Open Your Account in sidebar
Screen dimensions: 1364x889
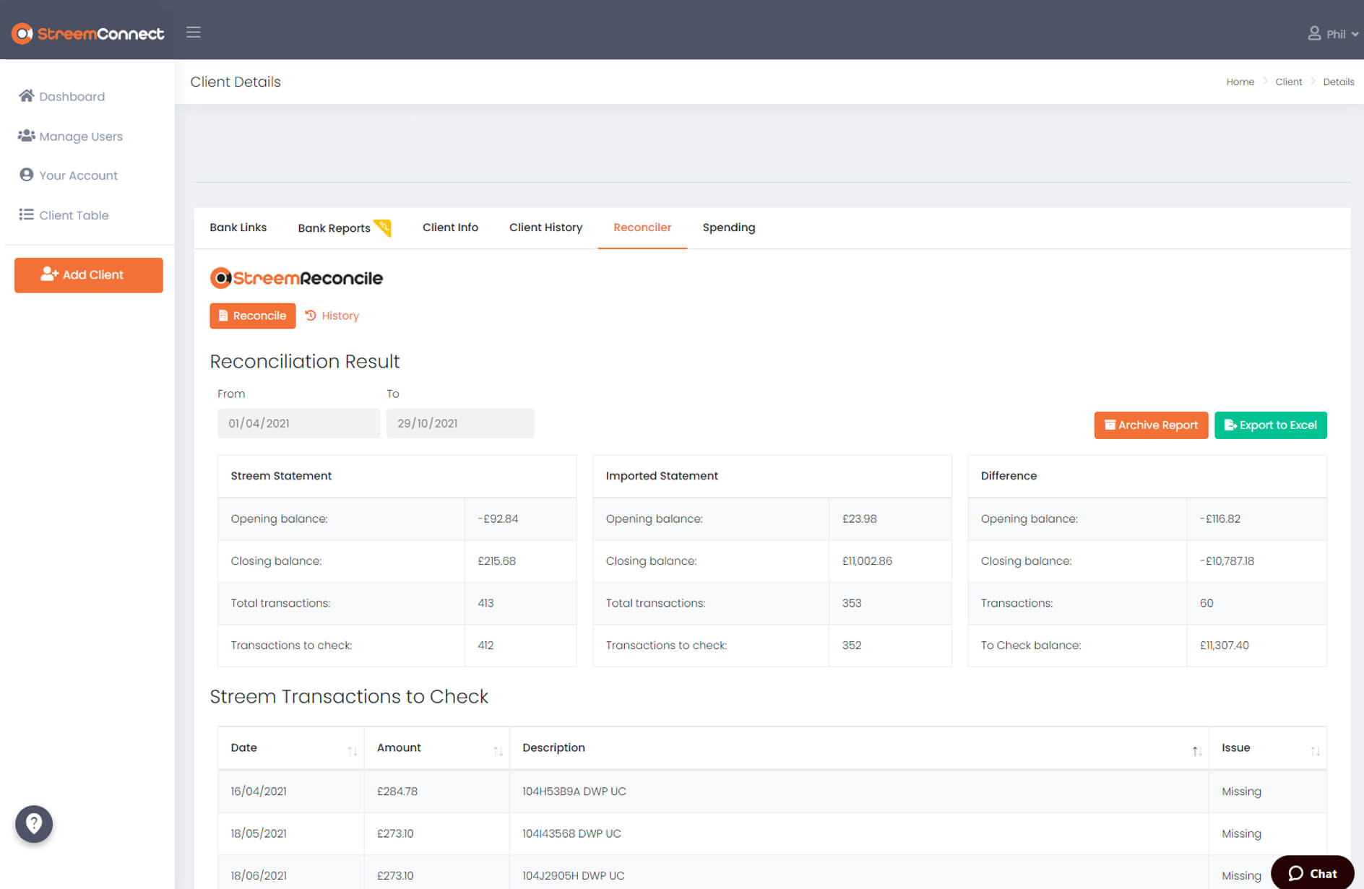click(69, 175)
